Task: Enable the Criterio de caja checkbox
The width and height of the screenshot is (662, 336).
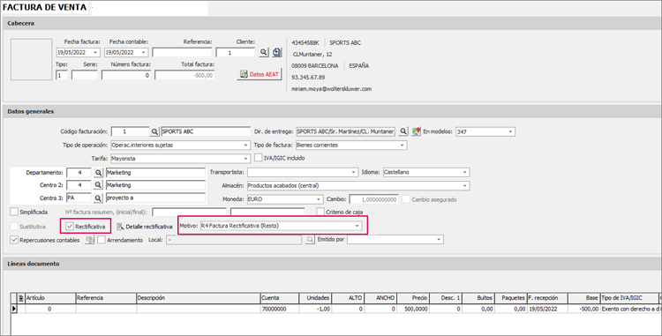Action: (320, 212)
